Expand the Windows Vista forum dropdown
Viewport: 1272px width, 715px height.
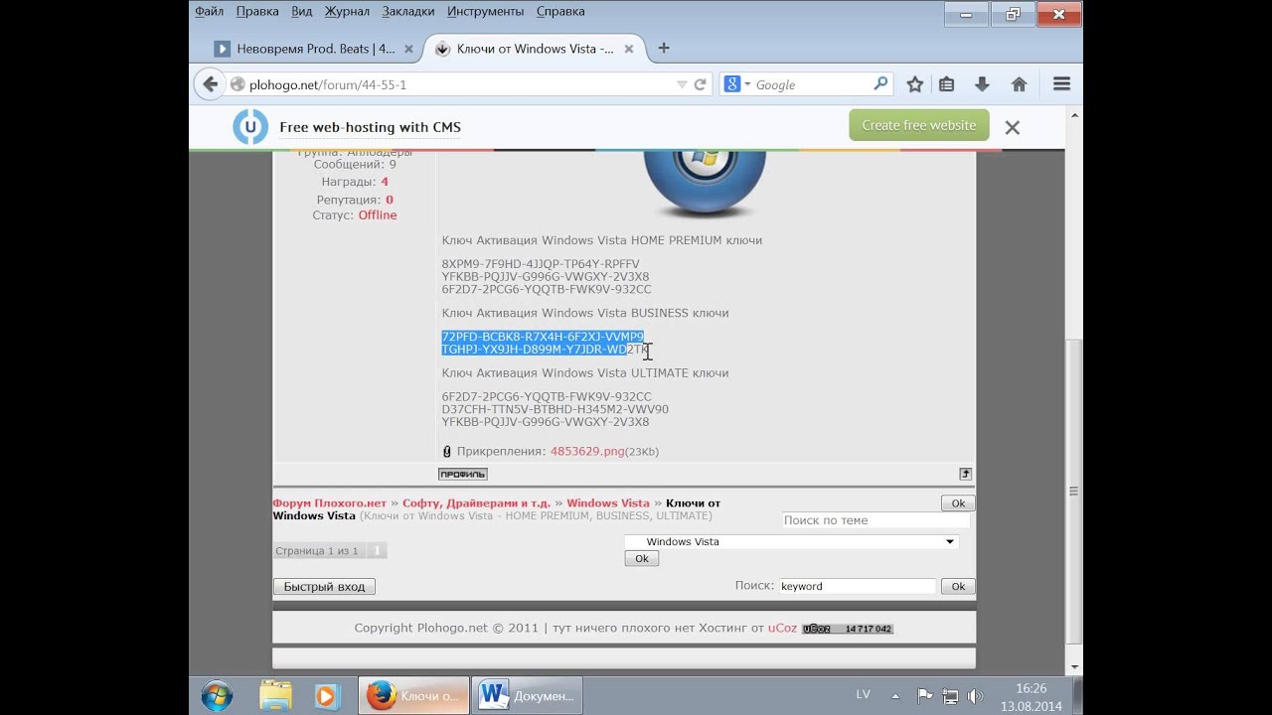tap(791, 542)
